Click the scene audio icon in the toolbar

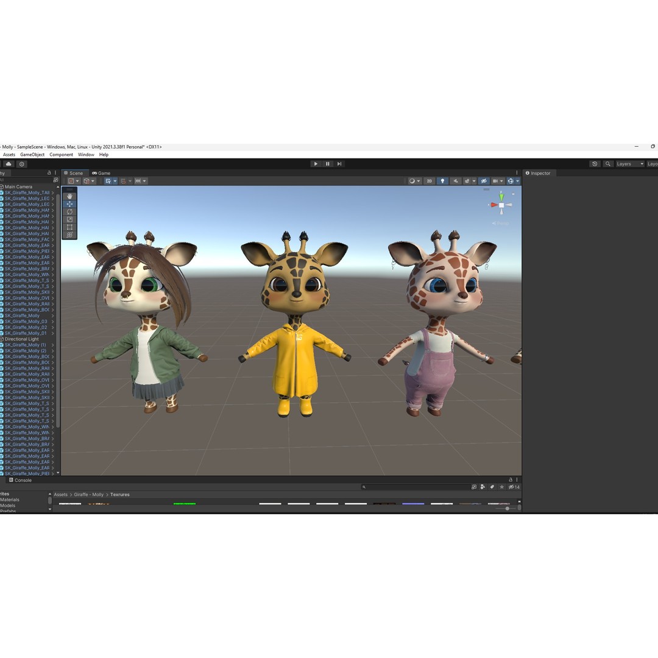pyautogui.click(x=456, y=180)
